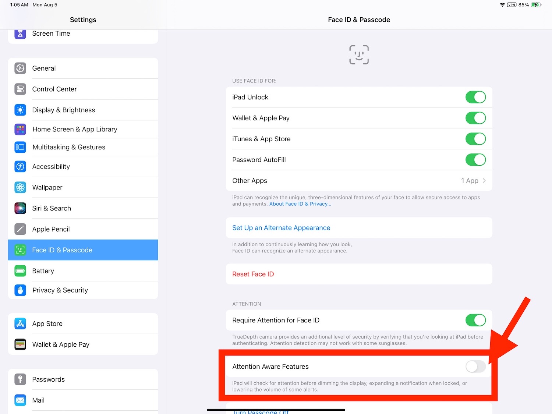Tap the App Store icon
552x414 pixels.
click(x=20, y=323)
